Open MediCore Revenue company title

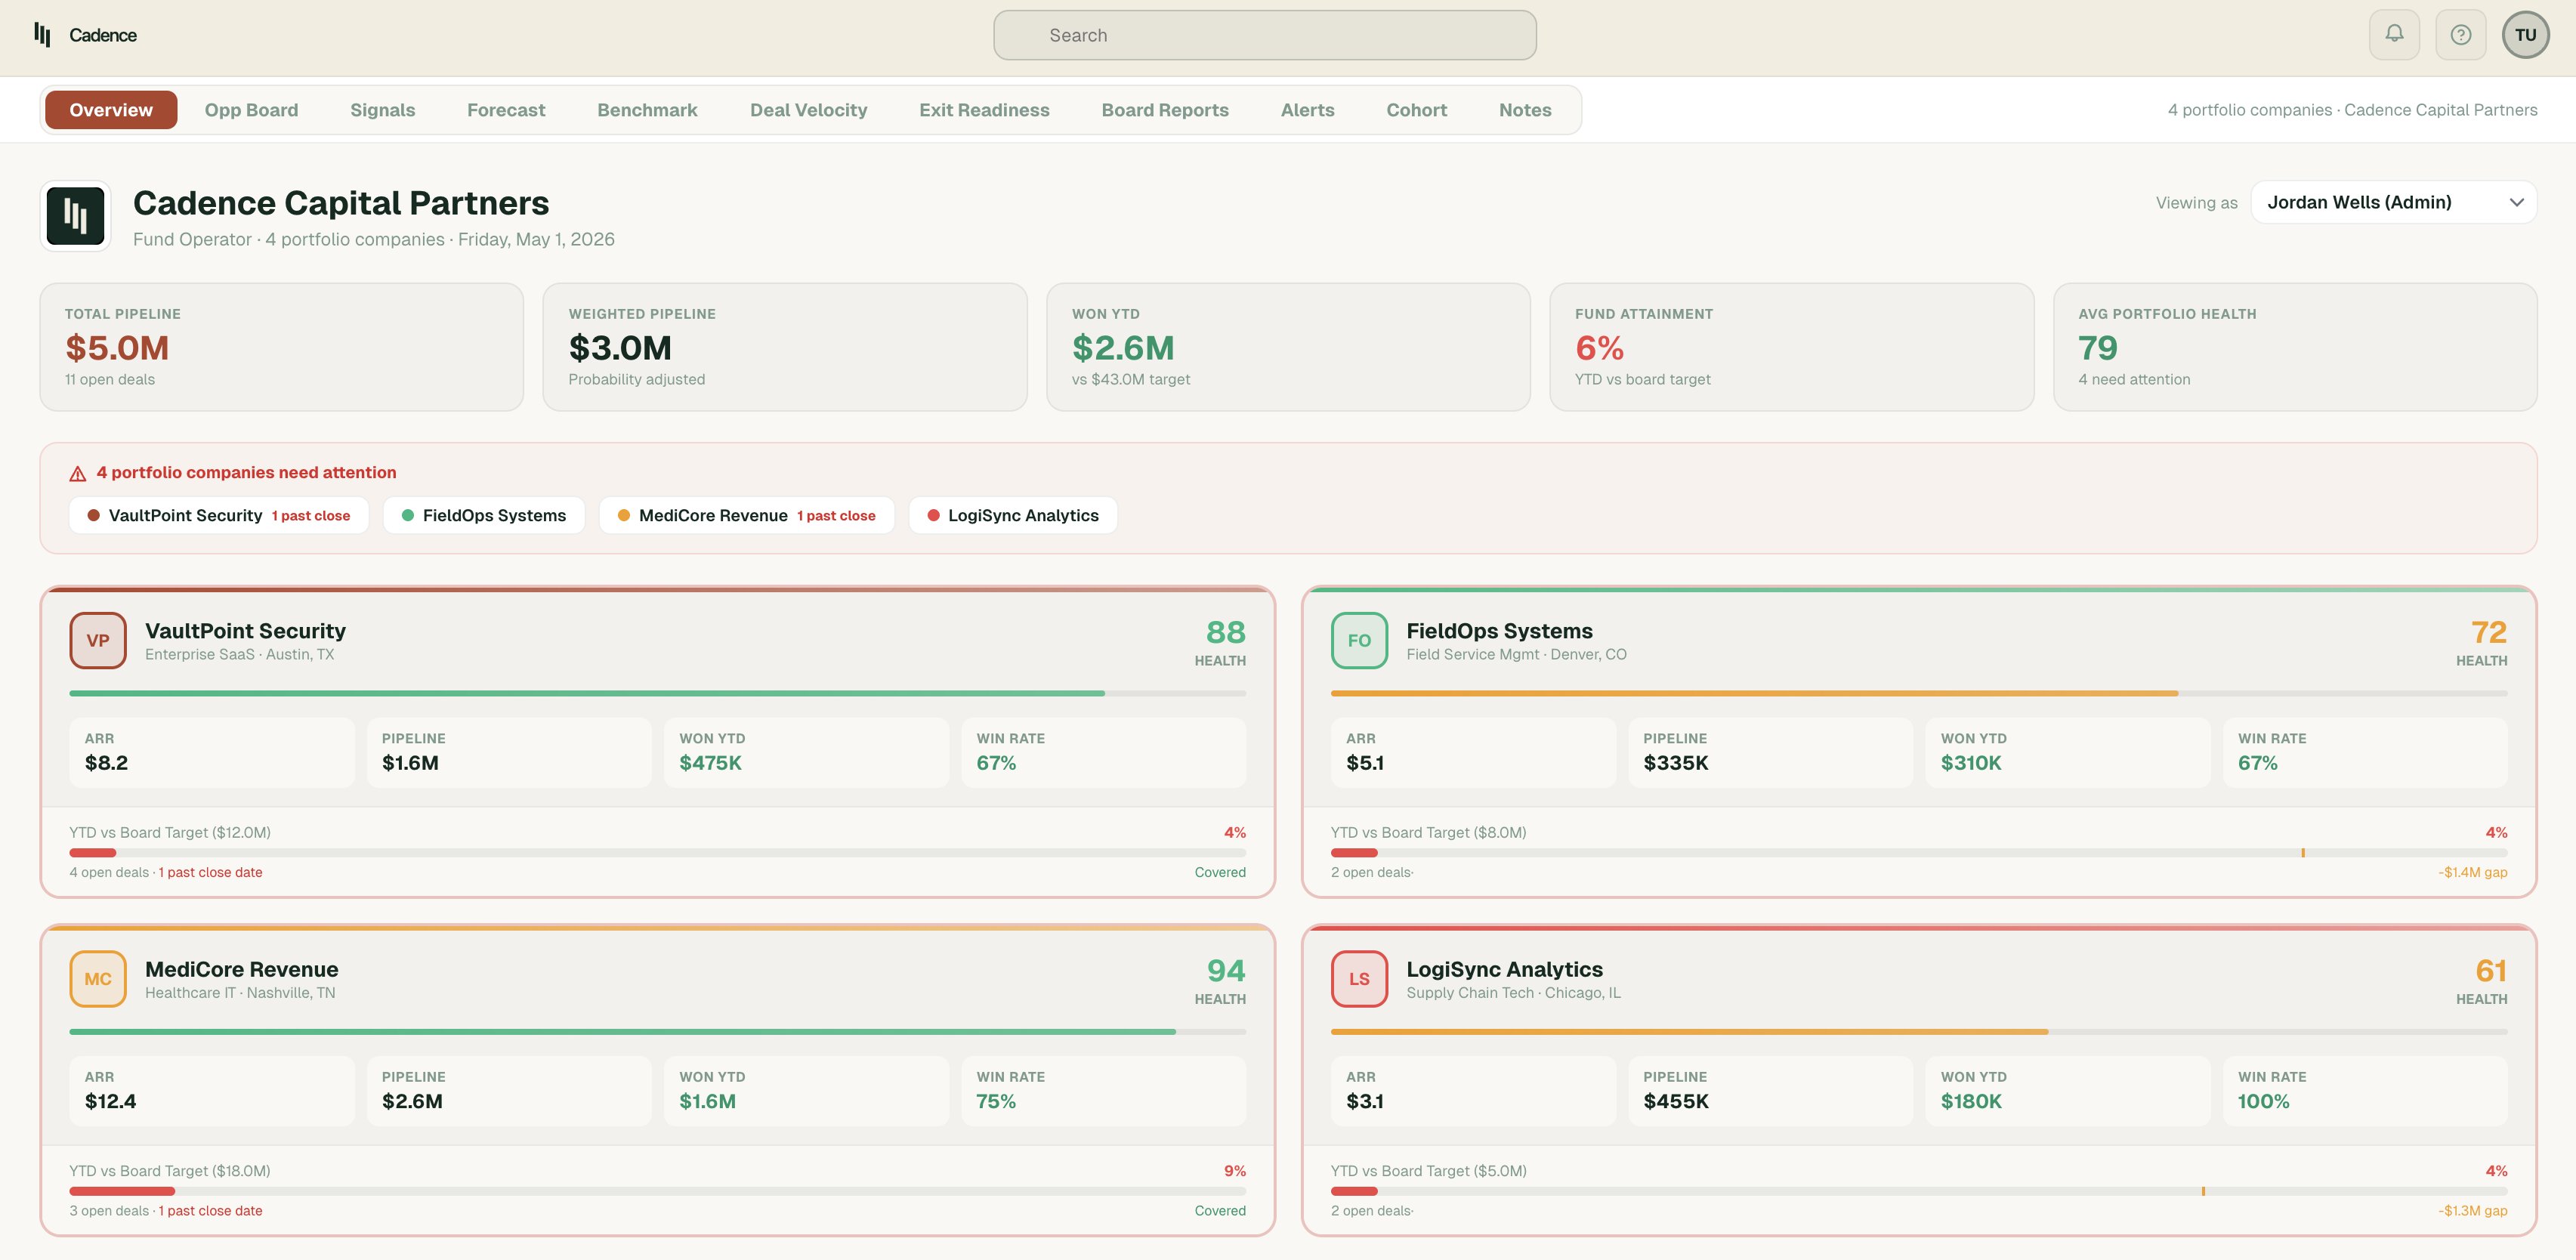242,969
